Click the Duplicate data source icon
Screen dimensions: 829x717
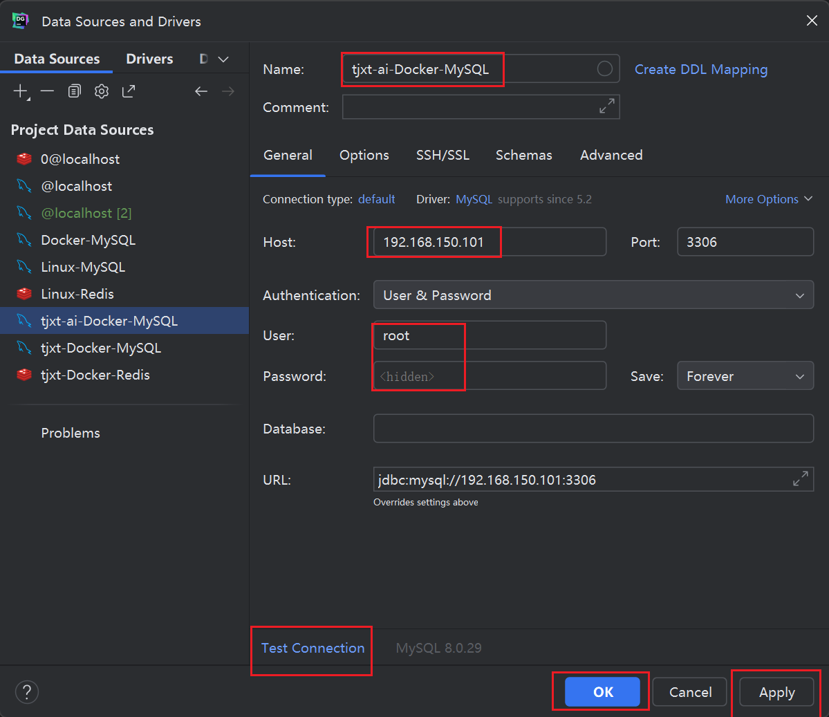coord(75,91)
